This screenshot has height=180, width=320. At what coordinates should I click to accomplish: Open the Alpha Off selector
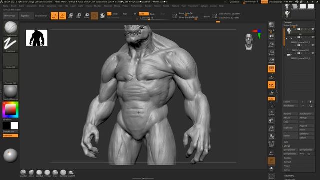pos(11,61)
